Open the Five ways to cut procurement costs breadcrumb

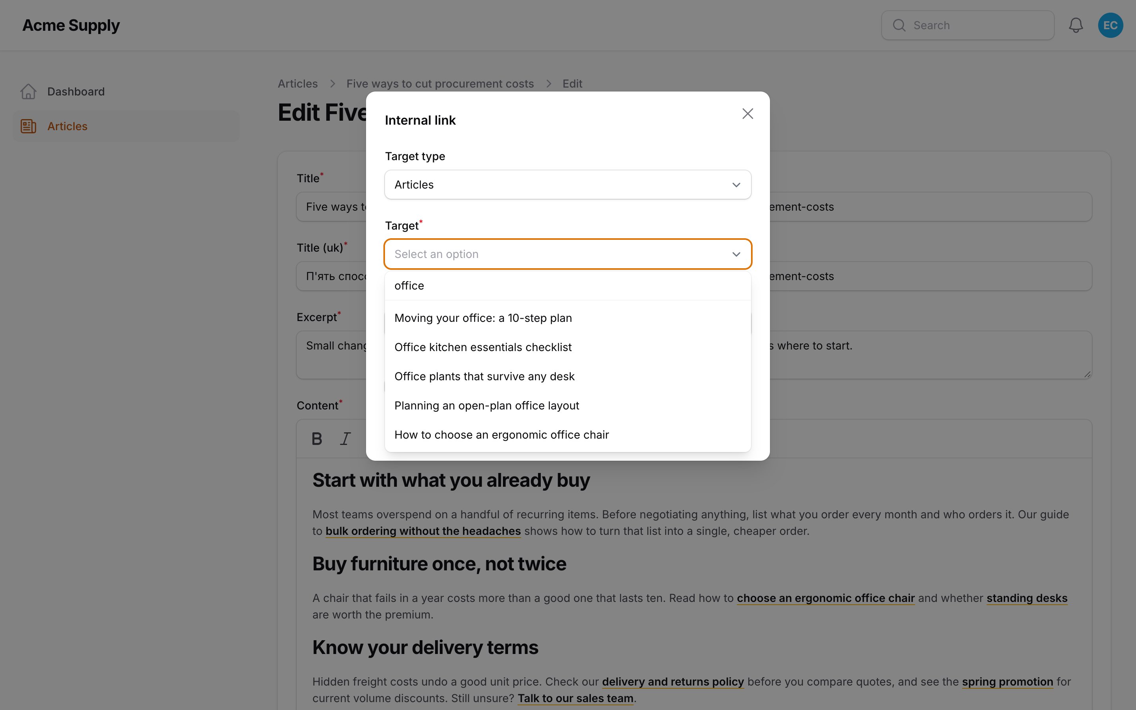pyautogui.click(x=440, y=84)
